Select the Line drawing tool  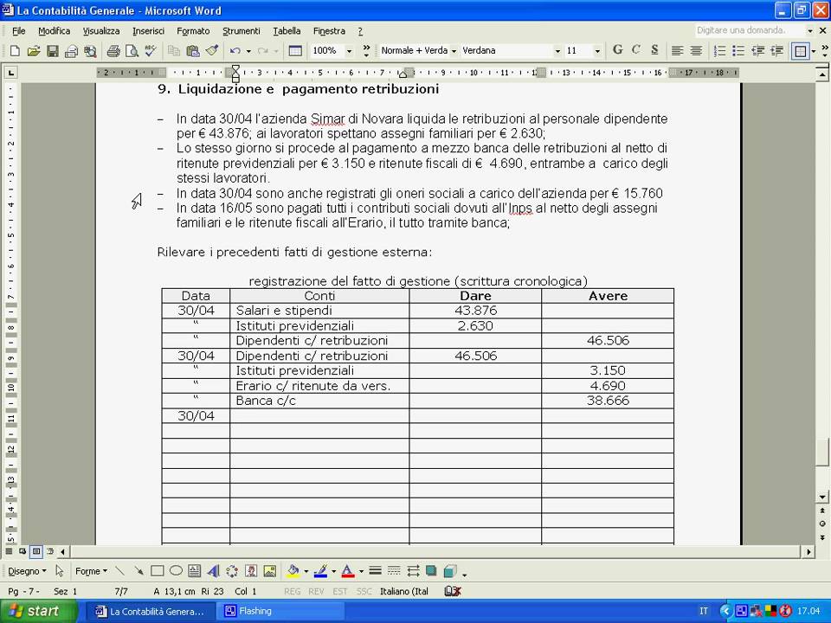pos(119,571)
